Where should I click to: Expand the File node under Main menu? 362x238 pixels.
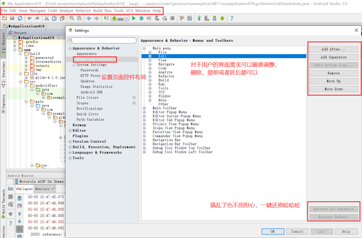tap(150, 52)
